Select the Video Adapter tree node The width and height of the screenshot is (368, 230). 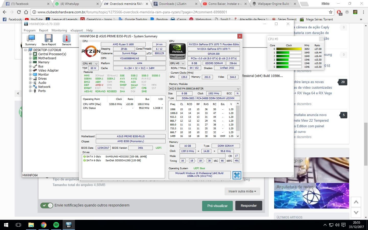tap(48, 70)
